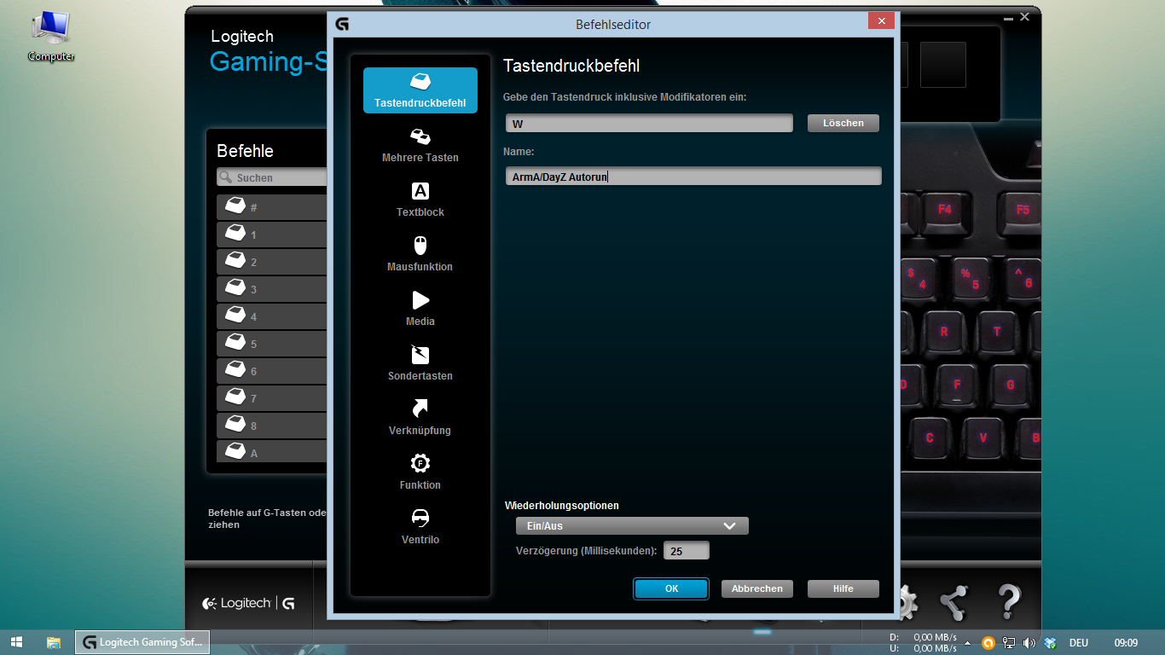Click the Logitech Gaming Software taskbar button
The height and width of the screenshot is (655, 1165).
point(142,642)
